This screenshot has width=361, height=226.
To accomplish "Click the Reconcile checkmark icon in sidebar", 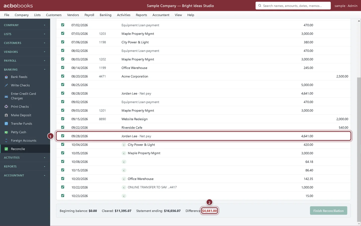I will (6, 149).
